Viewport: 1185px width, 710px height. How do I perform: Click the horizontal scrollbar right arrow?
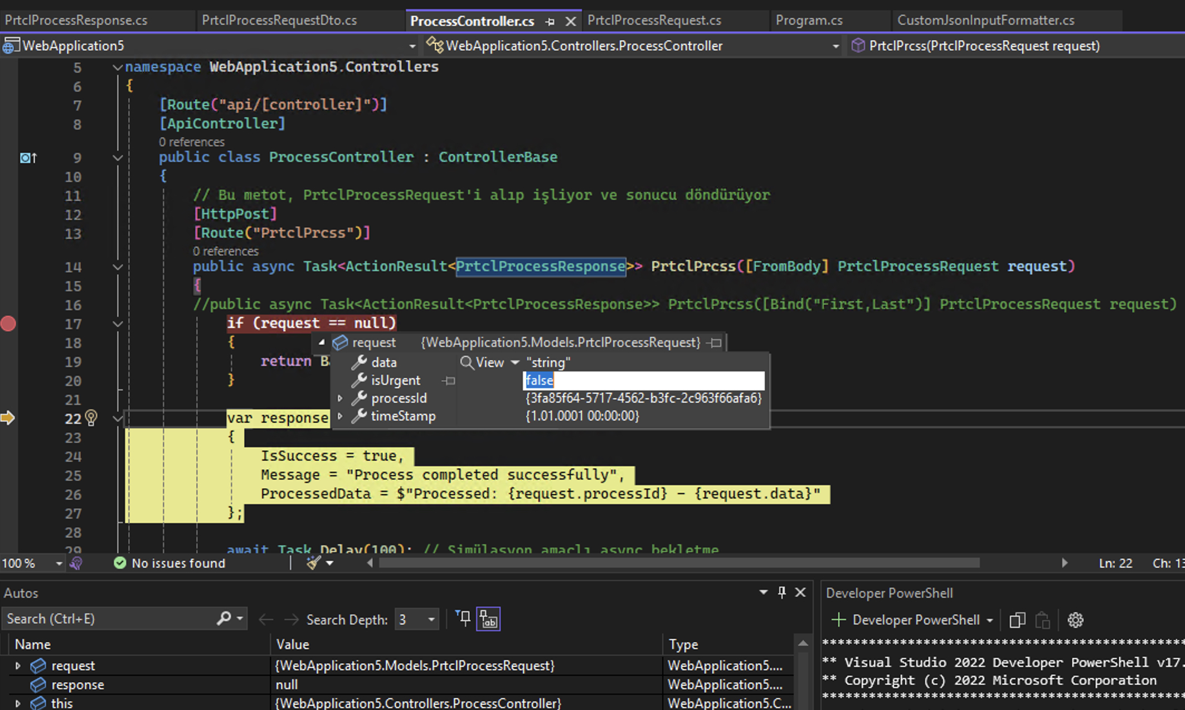click(x=1065, y=563)
